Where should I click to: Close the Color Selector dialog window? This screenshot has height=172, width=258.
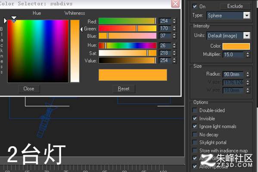pos(175,3)
